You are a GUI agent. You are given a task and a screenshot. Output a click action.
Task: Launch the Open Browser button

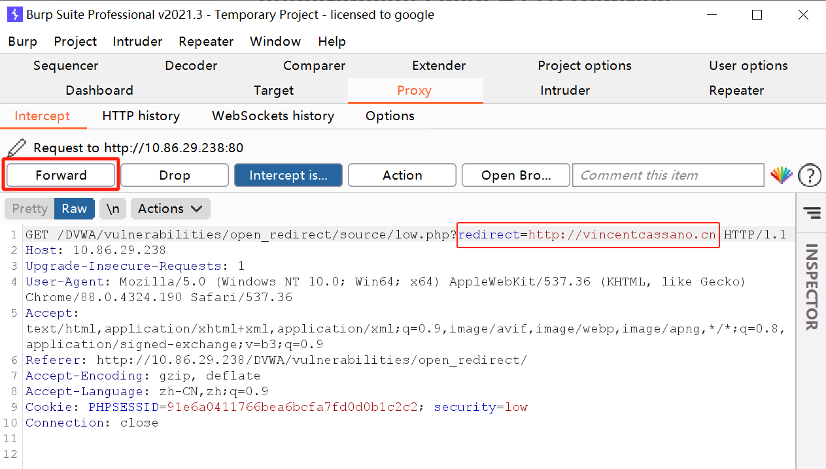[515, 175]
